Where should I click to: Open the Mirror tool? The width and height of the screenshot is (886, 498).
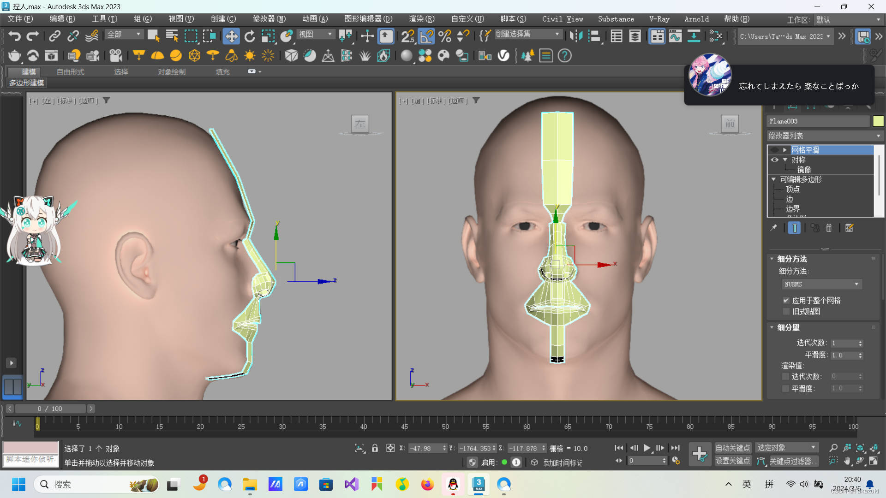click(x=575, y=36)
